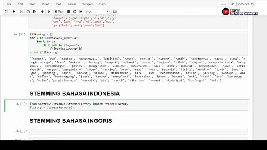Cut selected cells with scissors icon

[x=21, y=12]
